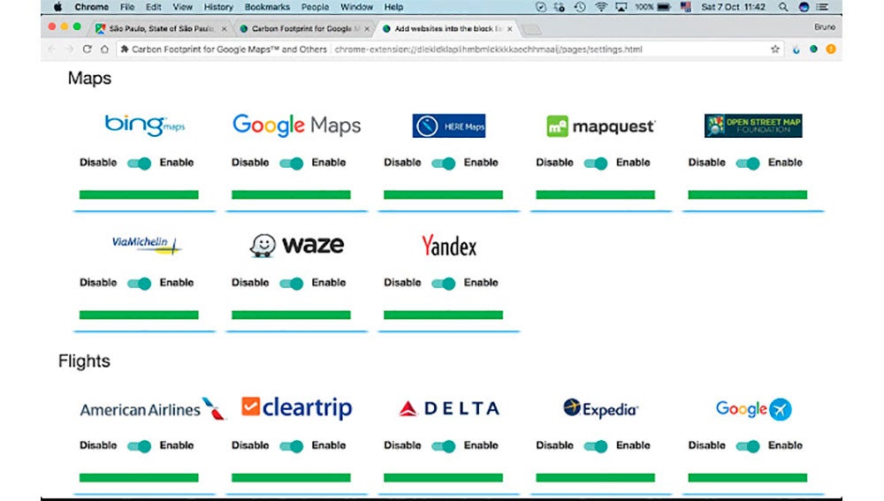884x501 pixels.
Task: Click the green bar under Waze
Action: [x=291, y=315]
